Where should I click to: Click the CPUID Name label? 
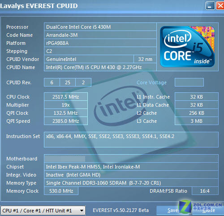(x=21, y=67)
